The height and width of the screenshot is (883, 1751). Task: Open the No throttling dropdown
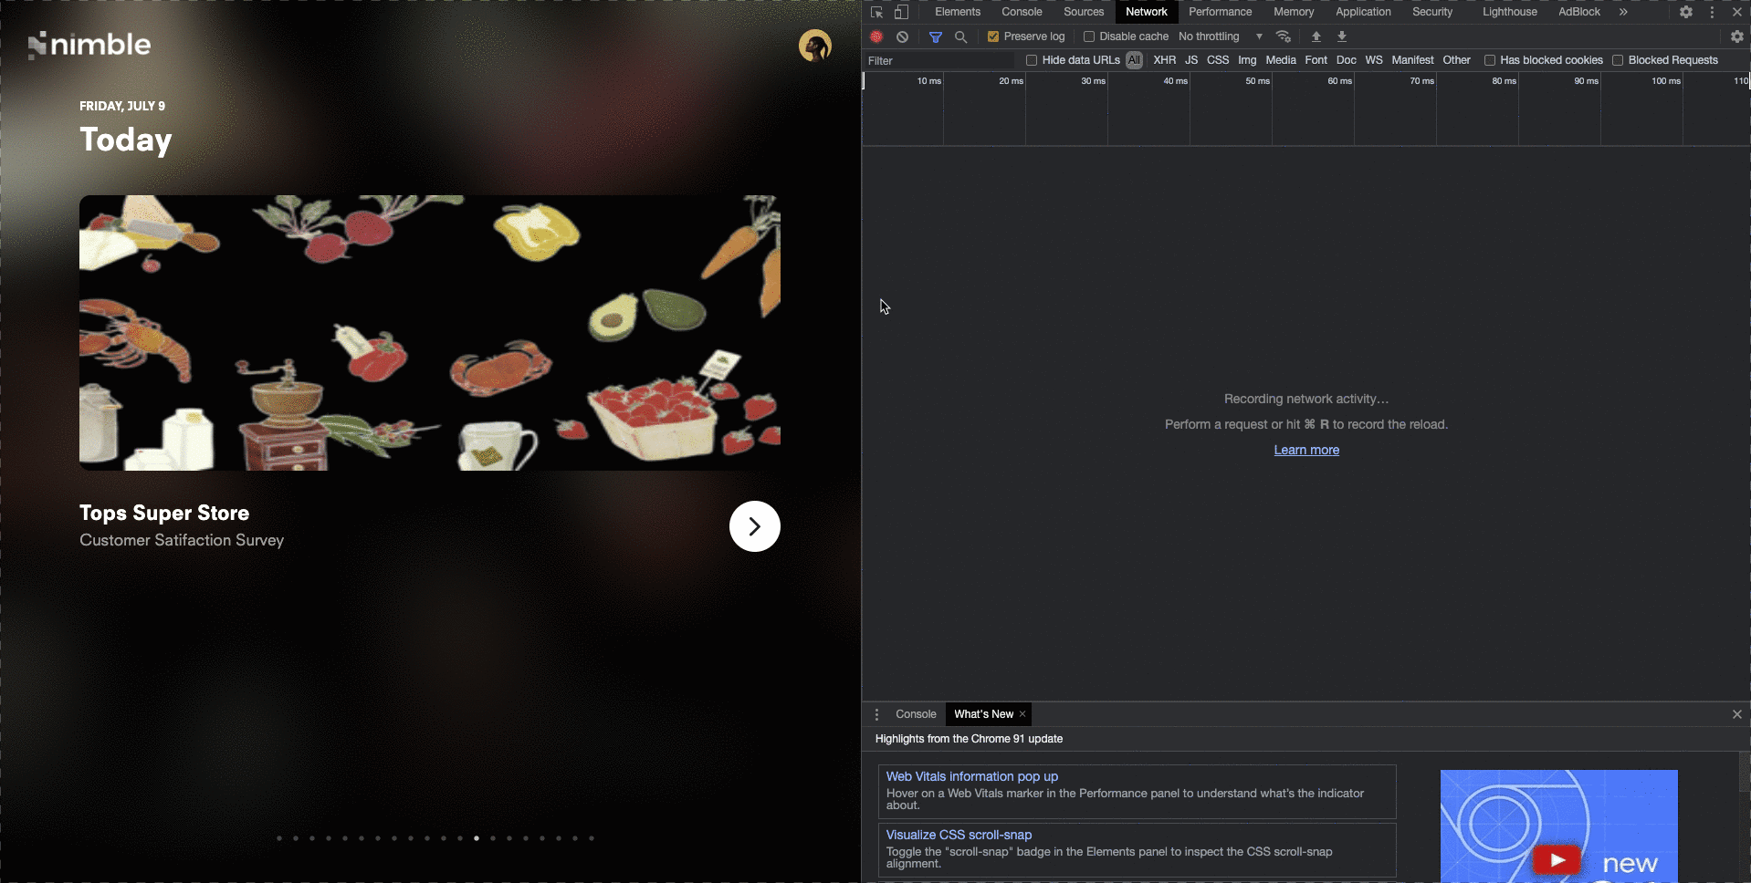coord(1221,36)
